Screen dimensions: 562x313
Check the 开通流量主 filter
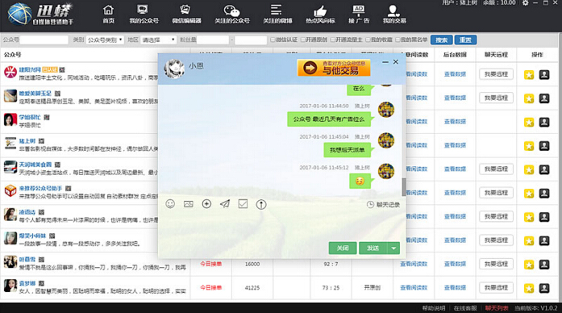click(x=333, y=40)
